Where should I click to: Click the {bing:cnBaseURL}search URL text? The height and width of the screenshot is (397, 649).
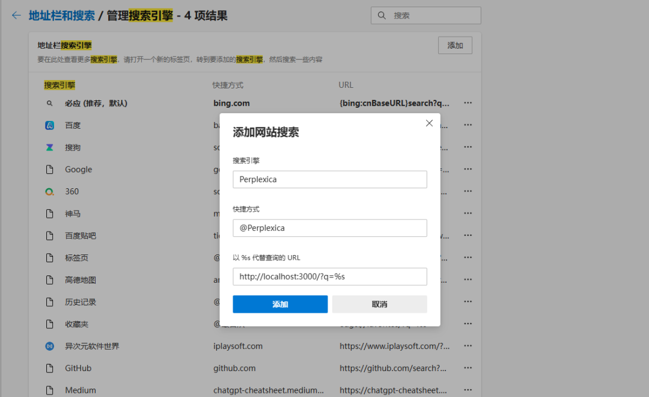tap(394, 103)
